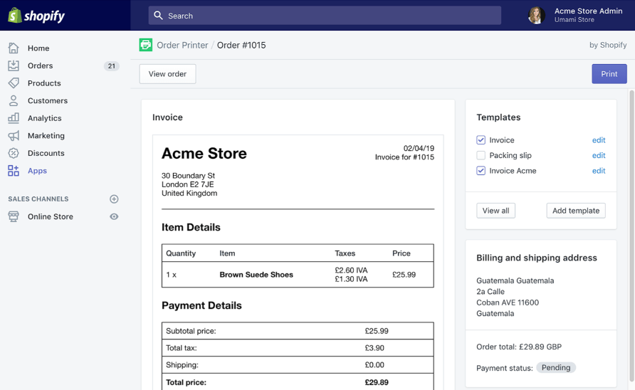This screenshot has width=635, height=390.
Task: Click the Order total £29.89 GBP text
Action: 519,347
